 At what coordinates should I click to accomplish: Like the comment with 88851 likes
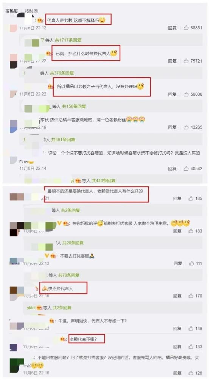186,28
